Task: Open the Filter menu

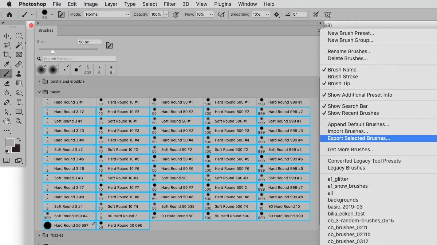Action: (170, 4)
